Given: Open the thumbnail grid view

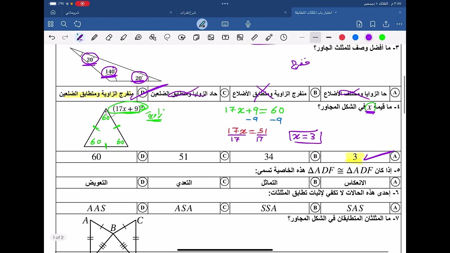Looking at the screenshot, I should point(51,24).
